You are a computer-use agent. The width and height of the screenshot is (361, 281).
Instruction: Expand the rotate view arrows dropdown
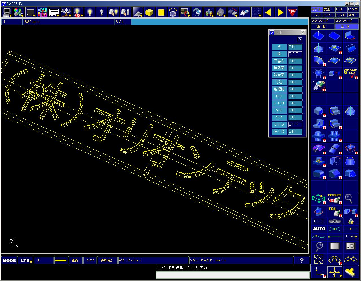(340, 263)
